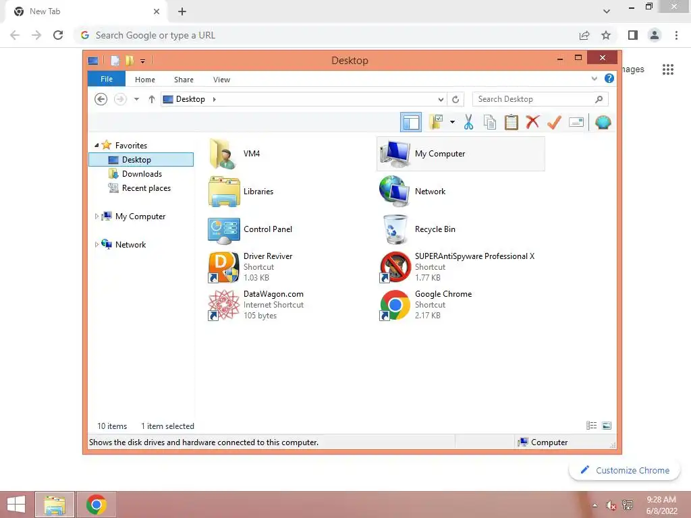
Task: Share this page icon in Chrome
Action: [x=584, y=35]
